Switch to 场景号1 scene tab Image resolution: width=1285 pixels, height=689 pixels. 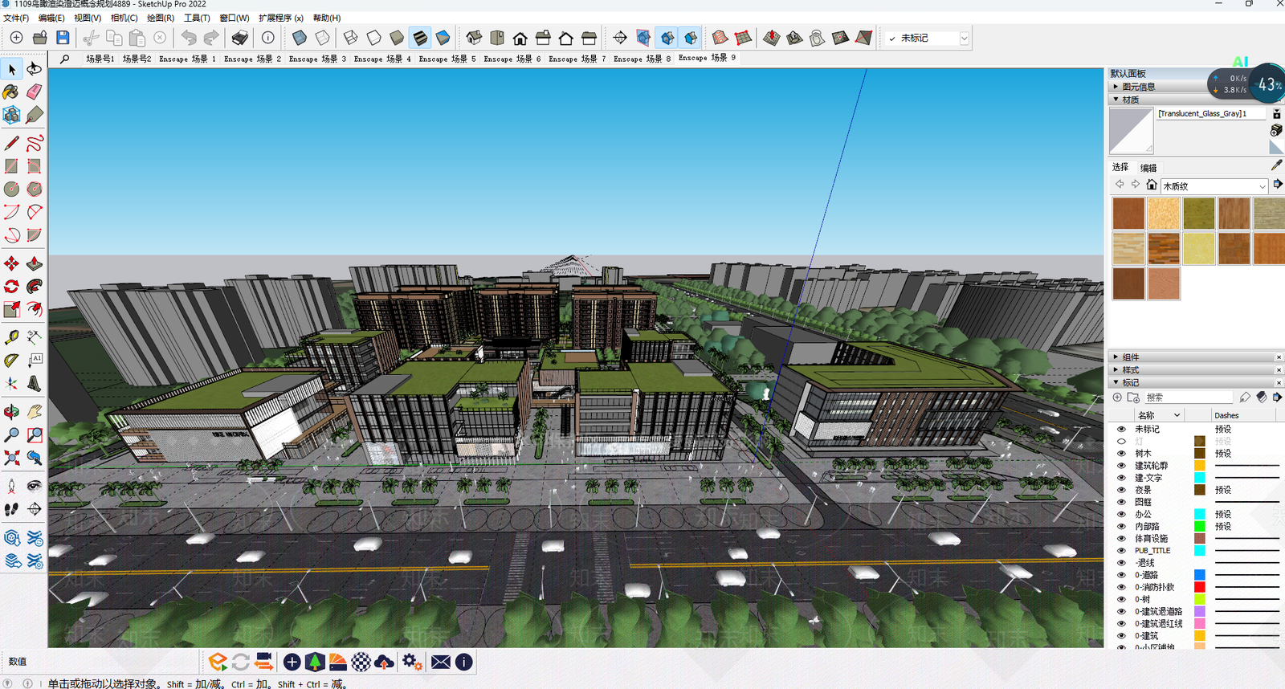[100, 59]
